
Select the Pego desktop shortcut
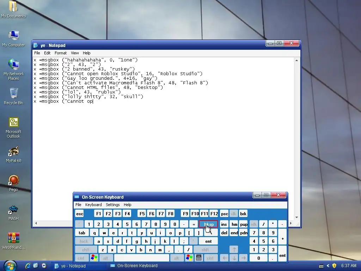tap(13, 183)
